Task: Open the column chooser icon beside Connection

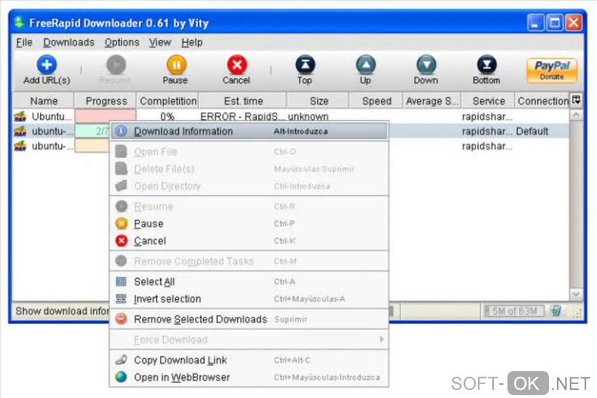Action: pyautogui.click(x=577, y=100)
